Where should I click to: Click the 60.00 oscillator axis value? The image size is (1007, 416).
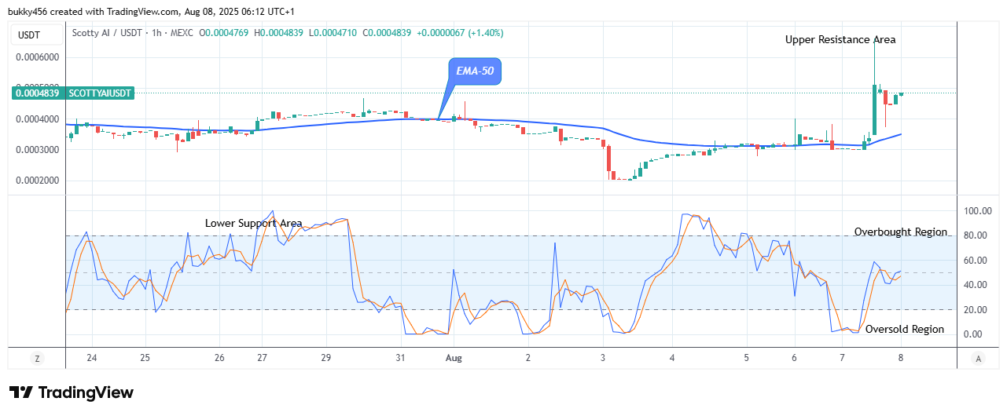pos(977,261)
